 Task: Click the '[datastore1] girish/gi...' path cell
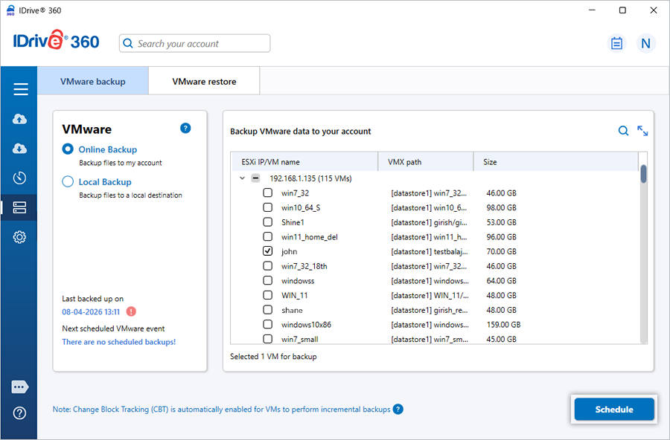click(429, 222)
